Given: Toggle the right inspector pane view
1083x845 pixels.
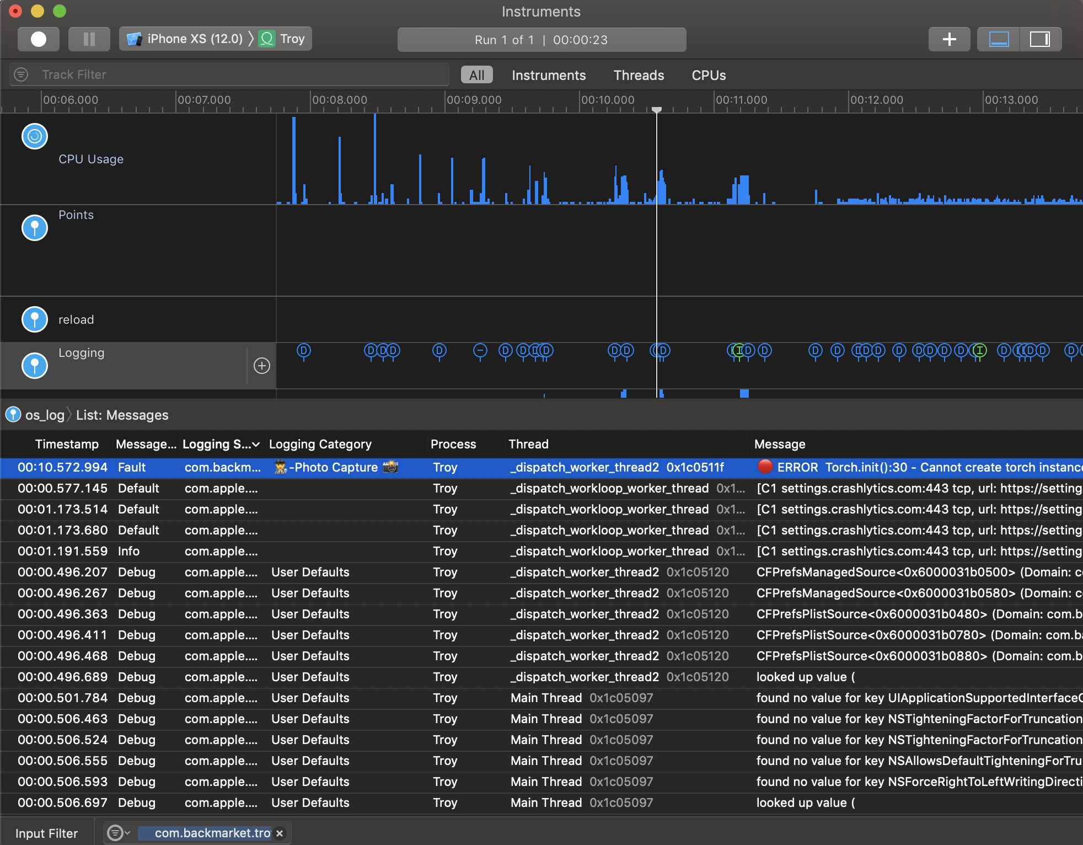Looking at the screenshot, I should coord(1040,39).
